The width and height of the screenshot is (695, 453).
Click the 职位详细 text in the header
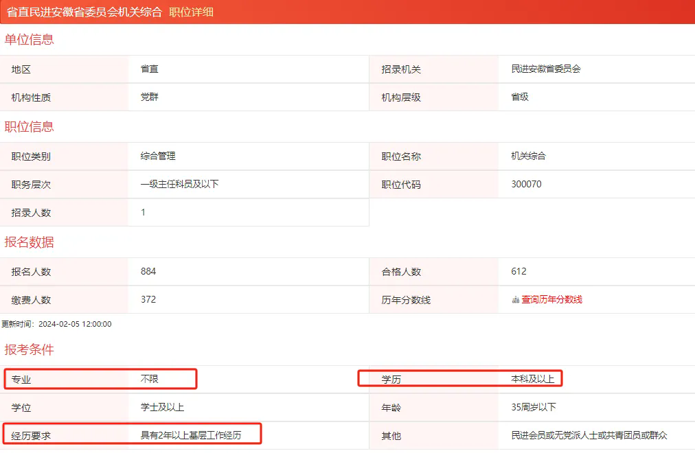click(x=191, y=12)
